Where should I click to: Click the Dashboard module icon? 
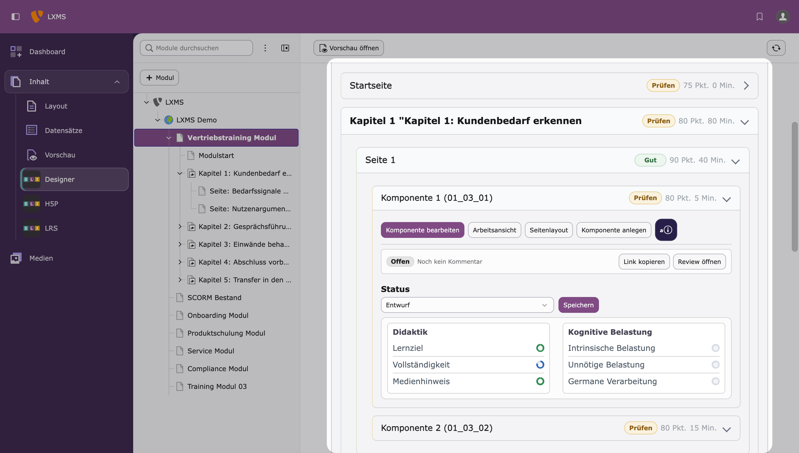(16, 52)
